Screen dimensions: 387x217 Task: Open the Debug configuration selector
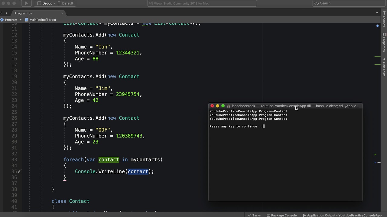(x=45, y=3)
